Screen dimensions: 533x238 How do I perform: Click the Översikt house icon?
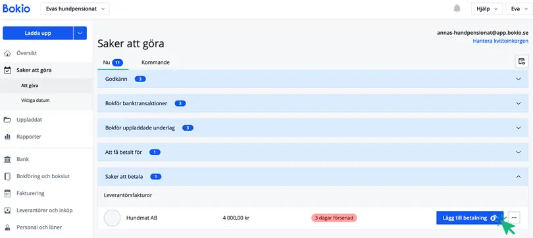pyautogui.click(x=7, y=54)
